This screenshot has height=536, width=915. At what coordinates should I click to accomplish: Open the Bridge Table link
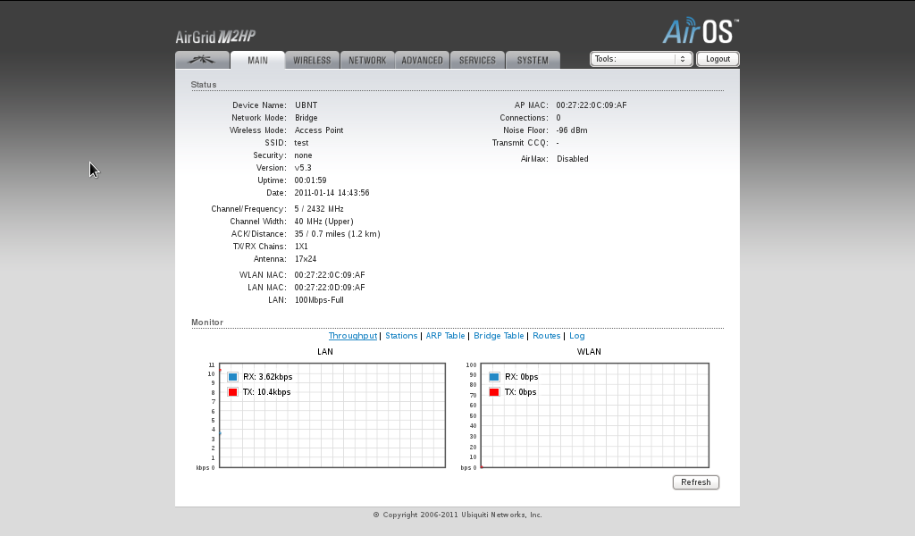click(499, 335)
